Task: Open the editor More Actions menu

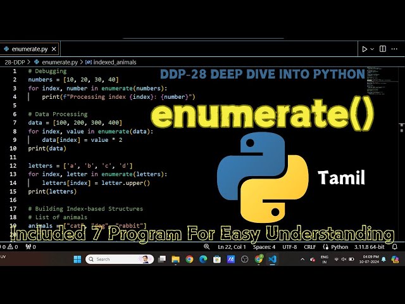Action: tap(394, 49)
